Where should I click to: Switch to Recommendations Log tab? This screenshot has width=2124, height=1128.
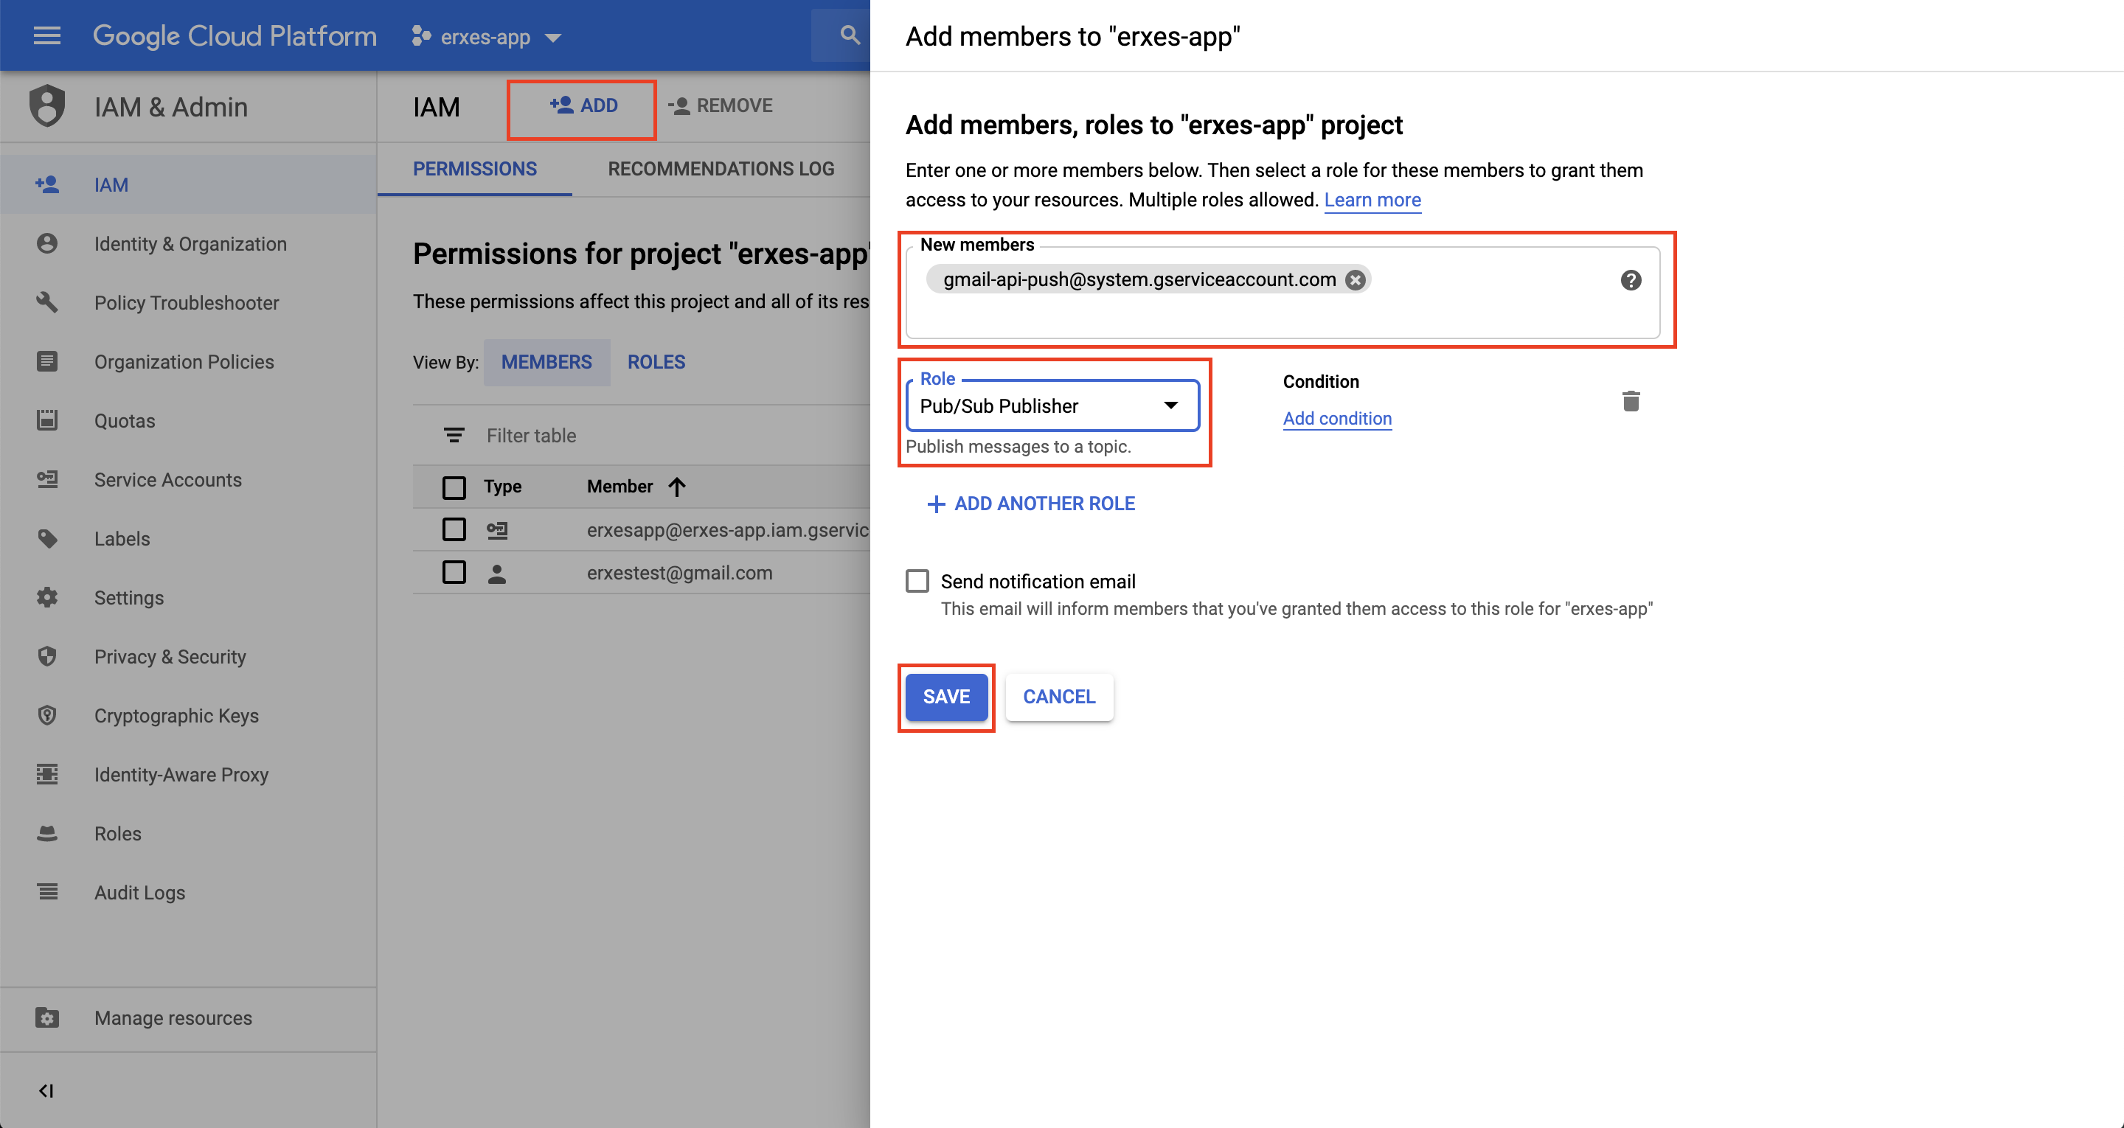[x=721, y=169]
